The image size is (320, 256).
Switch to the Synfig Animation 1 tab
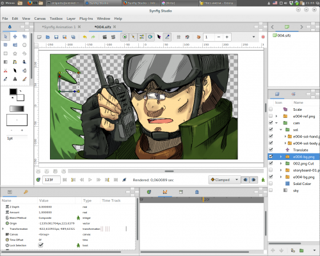59,27
